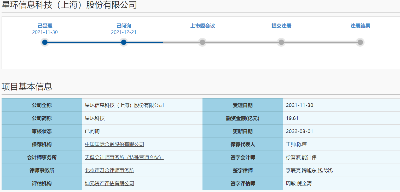Screen dimensions: 400x192
Task: Click the 公司简称 header cell
Action: click(x=42, y=118)
